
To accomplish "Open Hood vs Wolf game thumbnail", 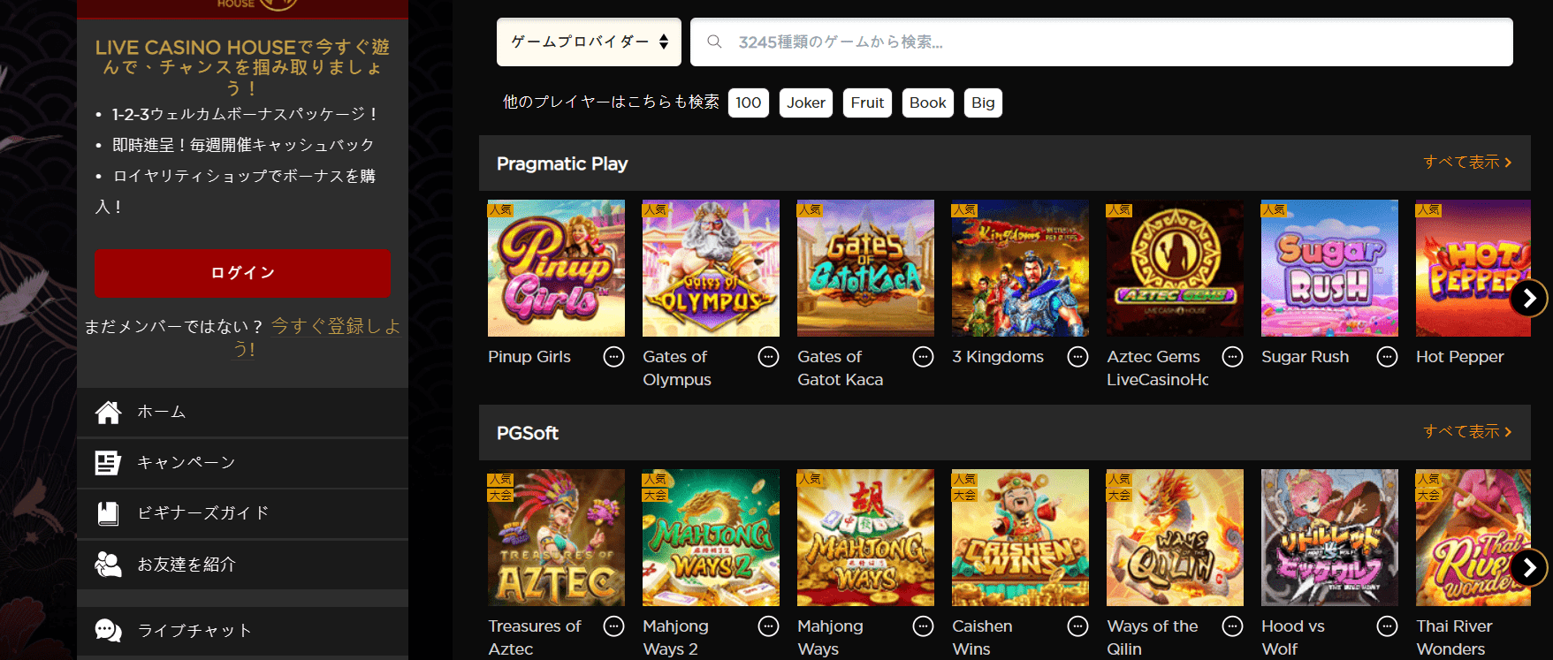I will tap(1329, 537).
